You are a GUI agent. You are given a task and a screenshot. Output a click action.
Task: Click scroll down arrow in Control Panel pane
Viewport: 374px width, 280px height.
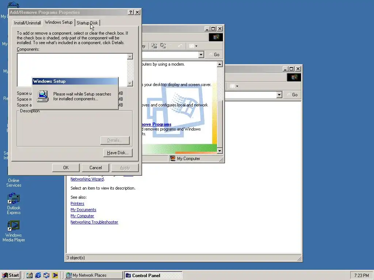tap(220, 151)
